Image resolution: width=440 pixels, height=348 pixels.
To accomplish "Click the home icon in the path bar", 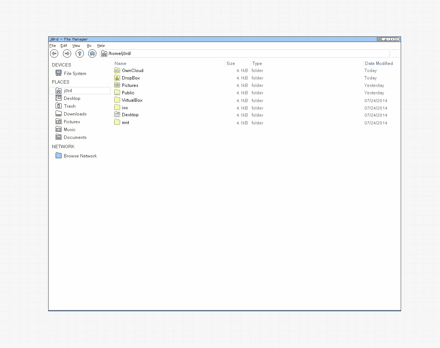I will 104,53.
